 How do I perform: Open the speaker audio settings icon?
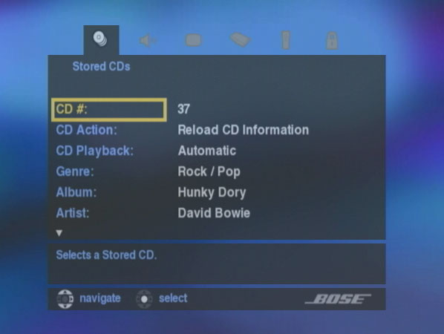coord(147,41)
